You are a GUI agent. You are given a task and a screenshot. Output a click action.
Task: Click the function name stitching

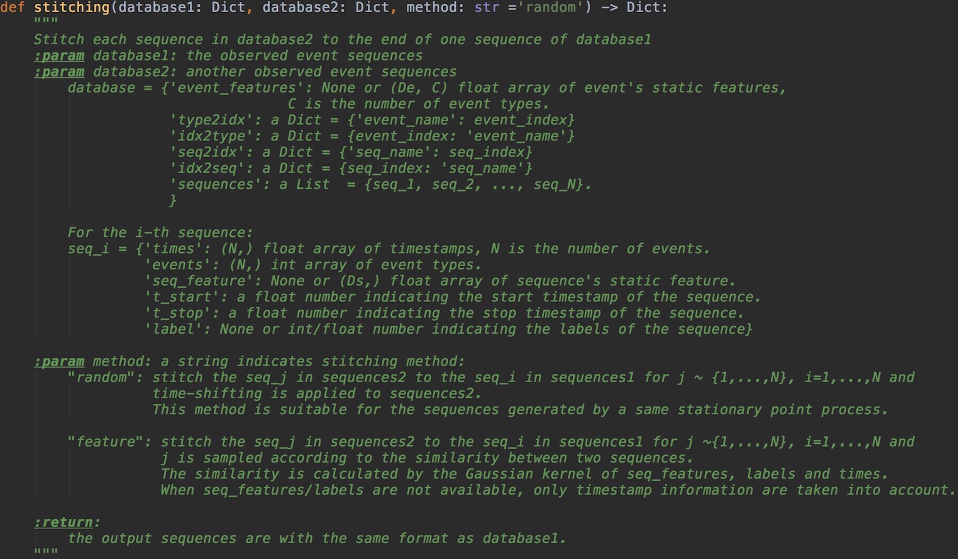pos(72,8)
